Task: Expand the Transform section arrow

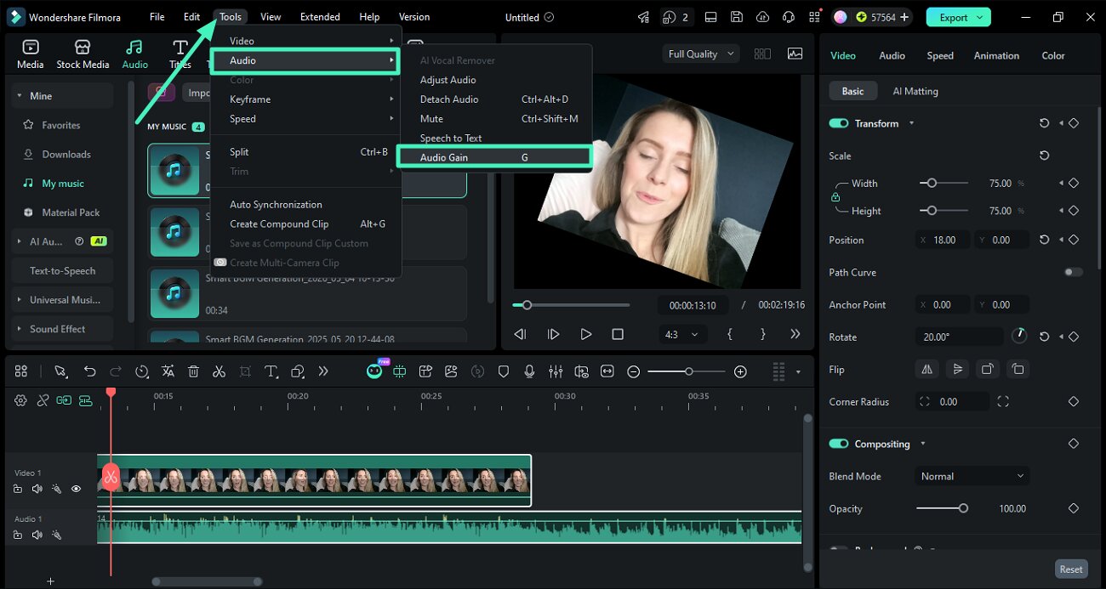Action: [x=911, y=123]
